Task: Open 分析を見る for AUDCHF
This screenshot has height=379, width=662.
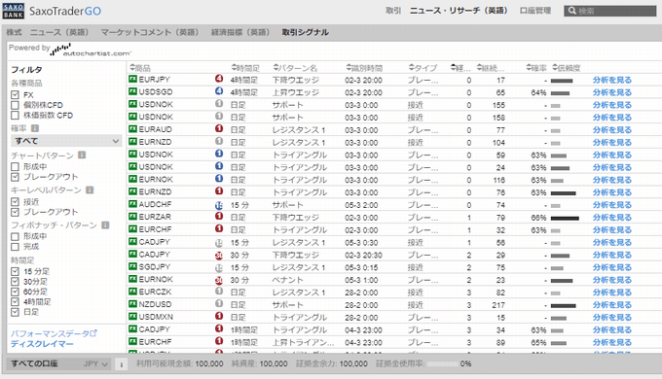Action: pos(611,205)
